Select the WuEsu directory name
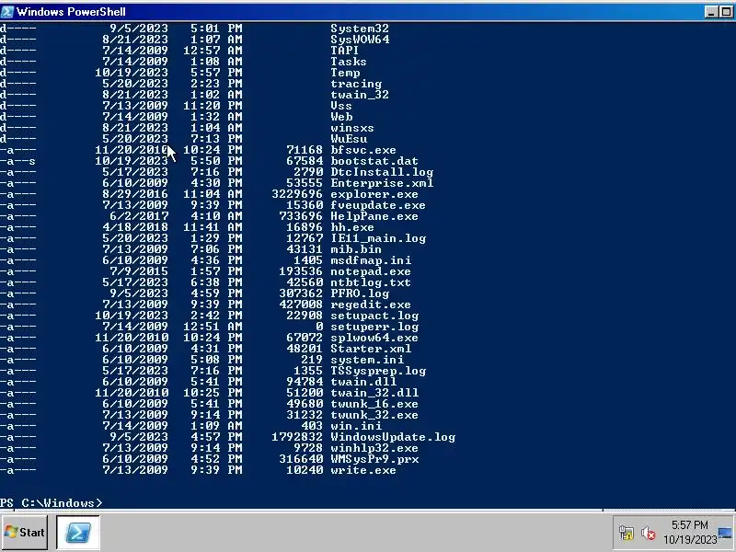This screenshot has height=552, width=736. point(349,139)
